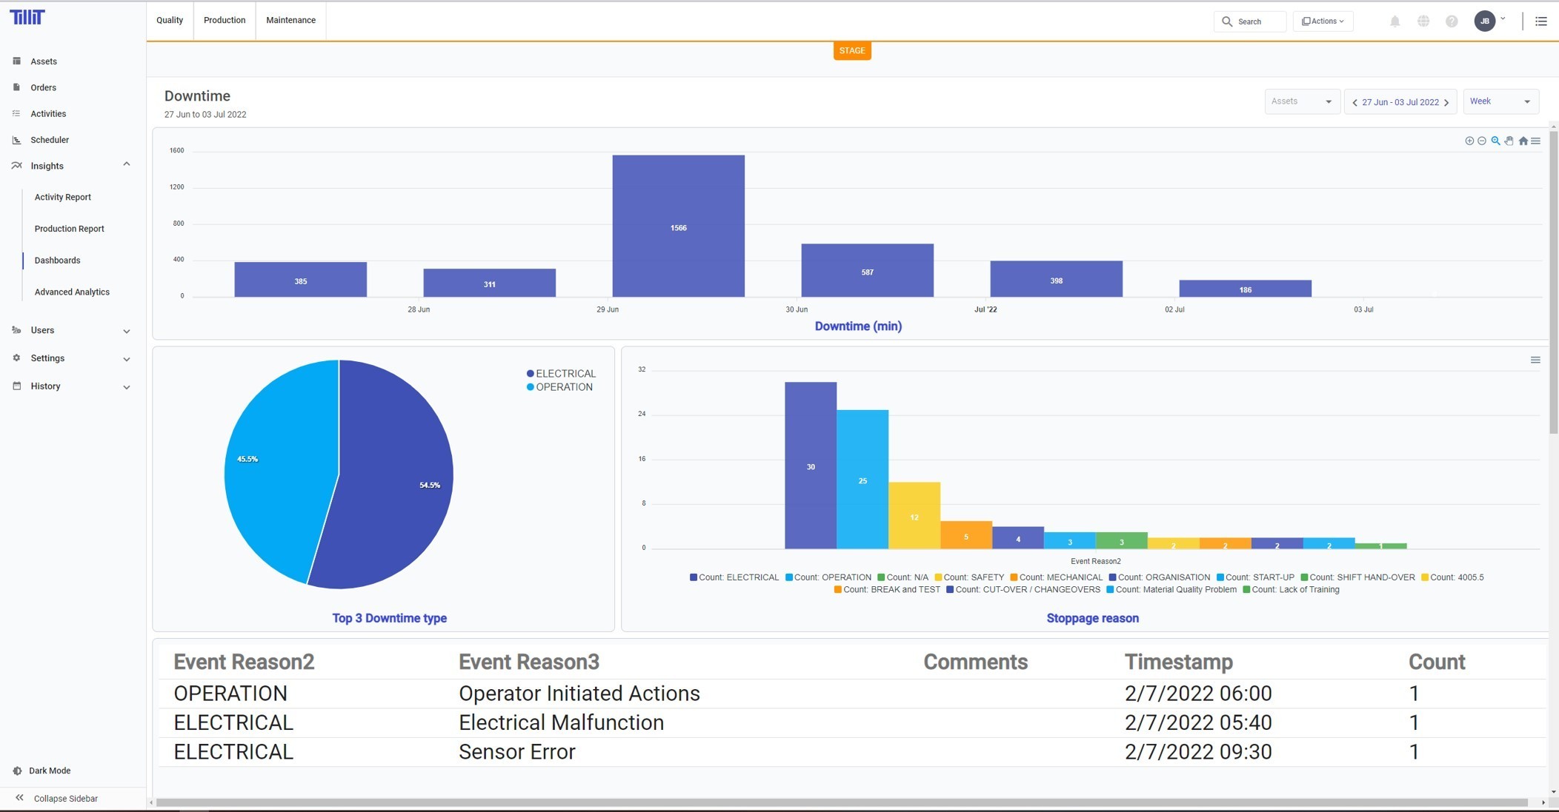Click the help question mark icon

coord(1451,21)
